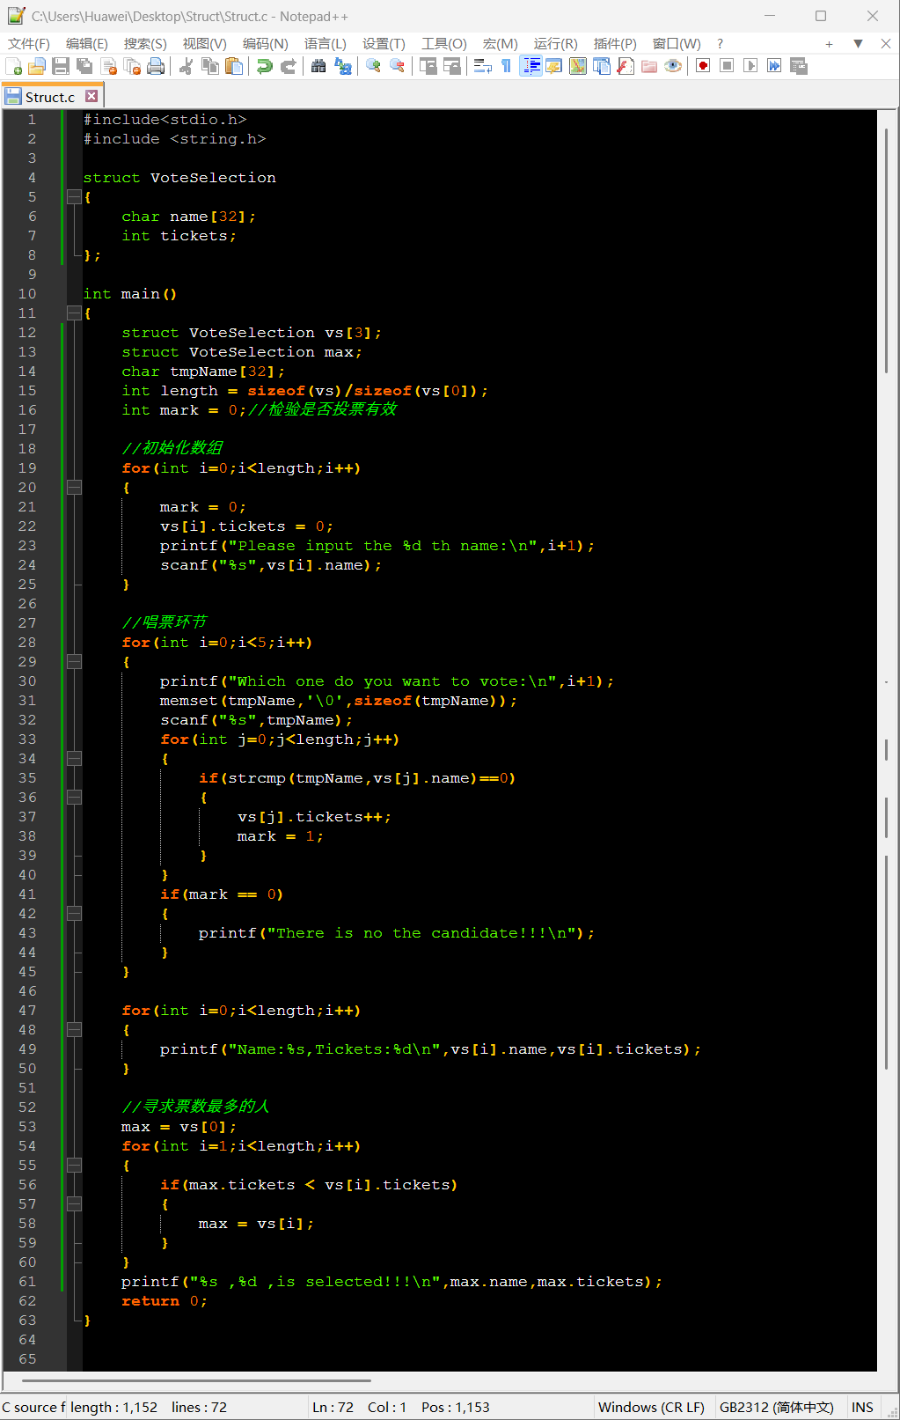Toggle INS insert mode in status bar

pos(862,1407)
